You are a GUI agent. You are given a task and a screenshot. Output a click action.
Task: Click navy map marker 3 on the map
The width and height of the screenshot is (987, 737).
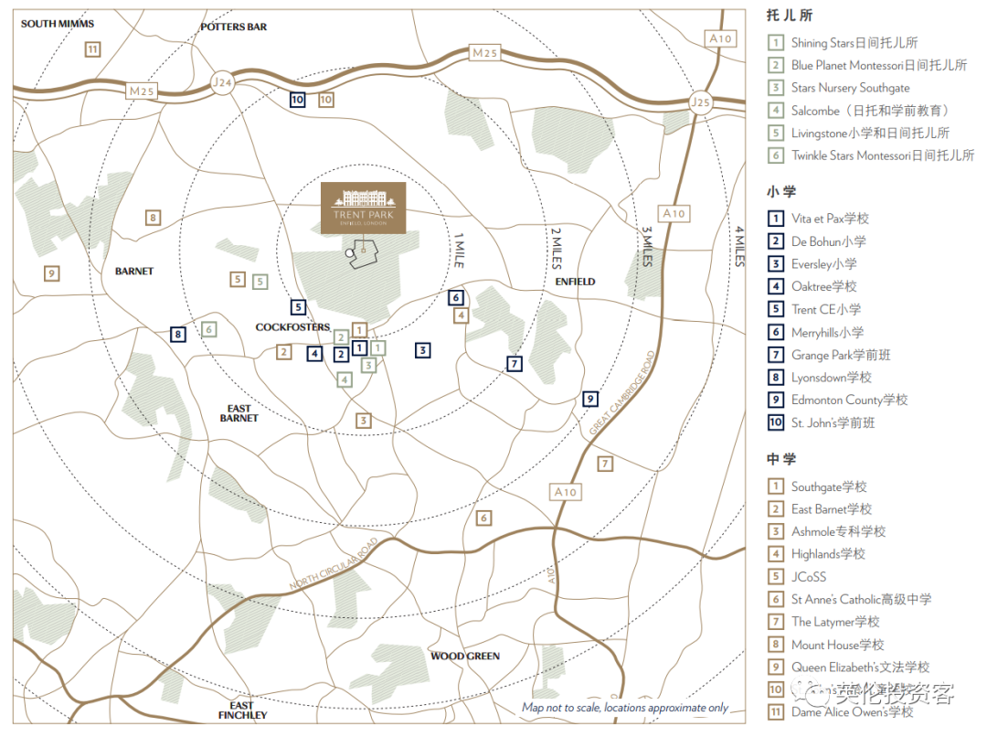[423, 350]
